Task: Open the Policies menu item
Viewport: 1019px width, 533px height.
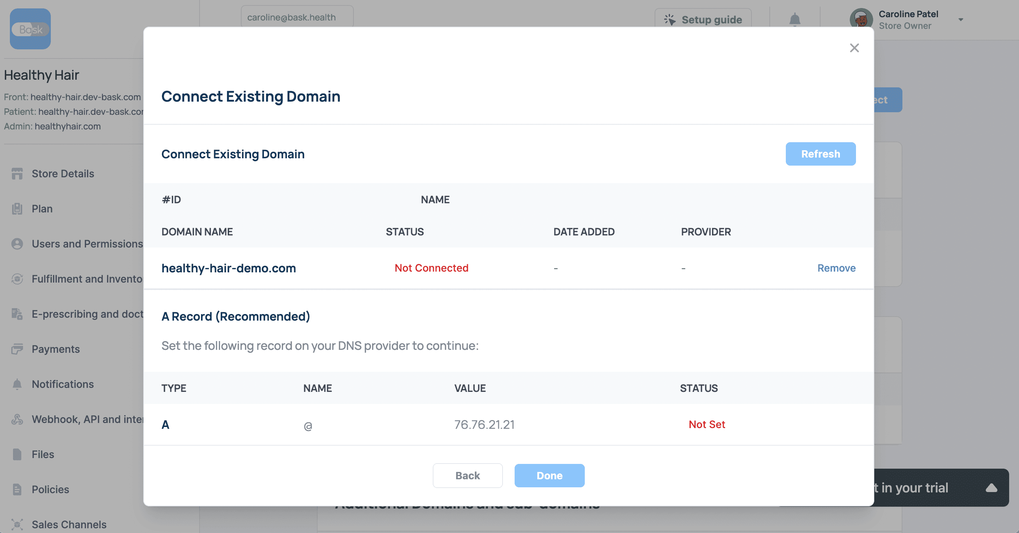Action: click(x=50, y=489)
